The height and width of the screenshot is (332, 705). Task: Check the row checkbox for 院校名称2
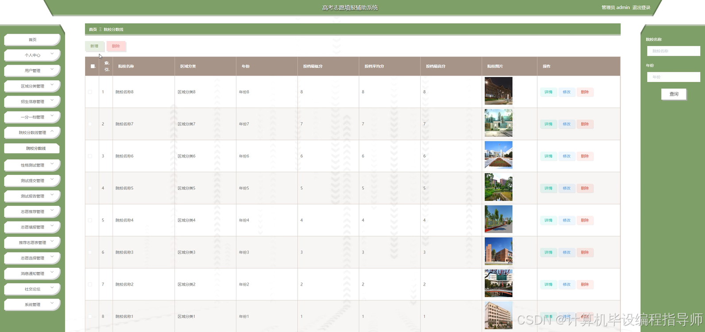(x=90, y=285)
